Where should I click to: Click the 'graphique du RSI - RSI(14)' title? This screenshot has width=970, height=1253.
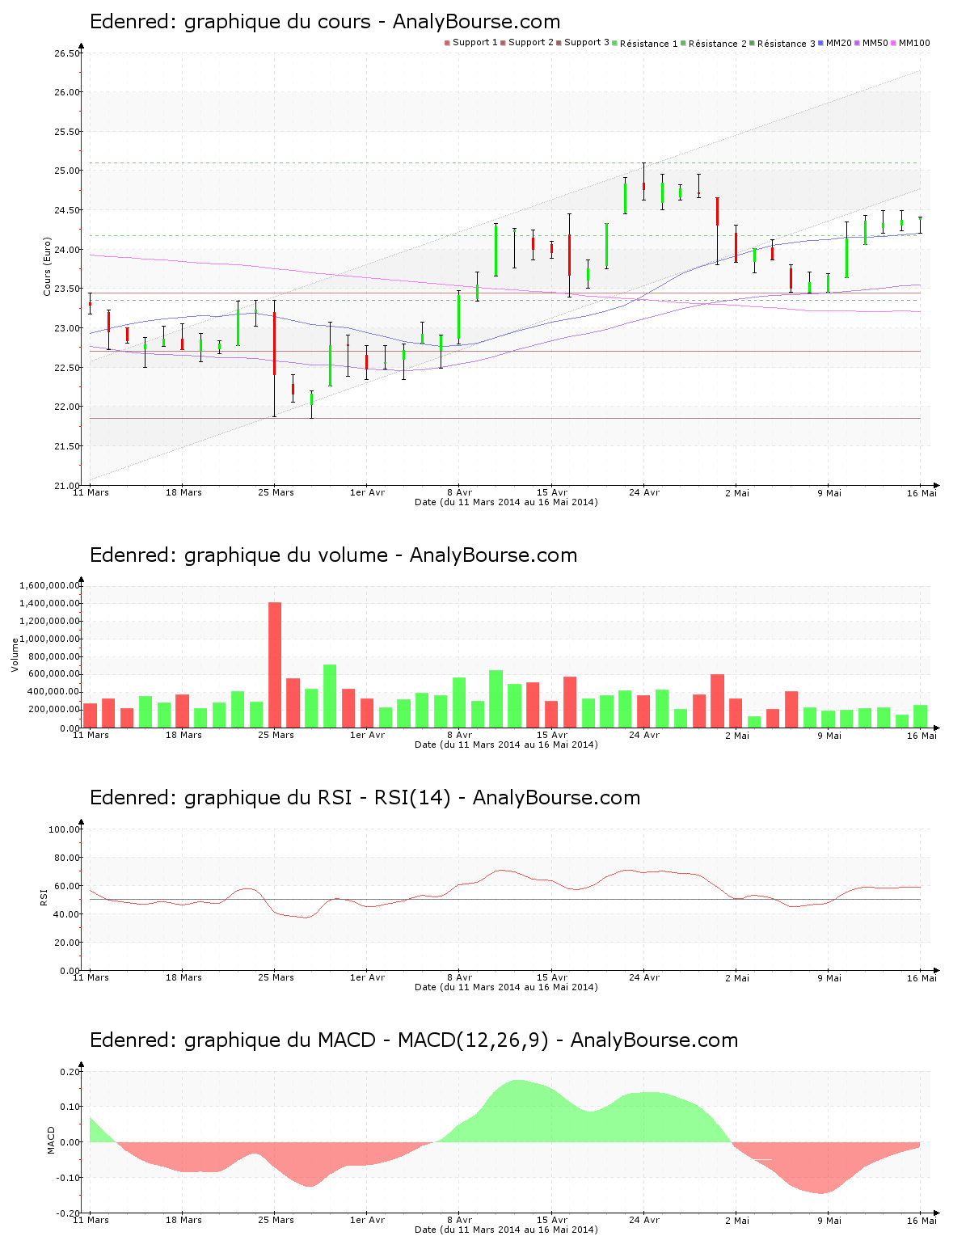tap(317, 798)
